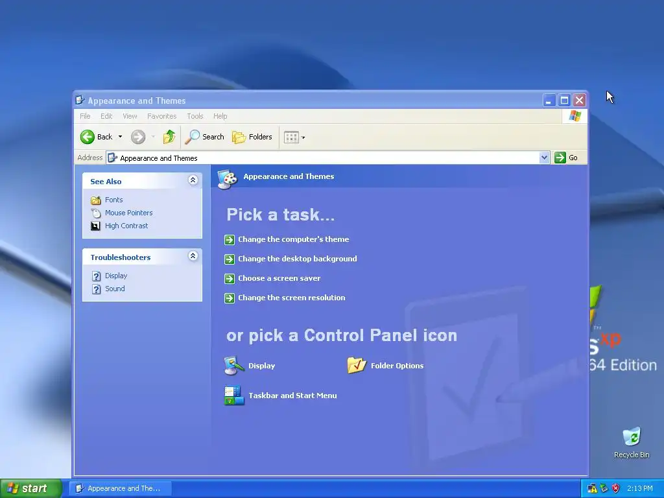Screen dimensions: 664x498
Task: Open the Fonts link
Action: click(x=114, y=200)
